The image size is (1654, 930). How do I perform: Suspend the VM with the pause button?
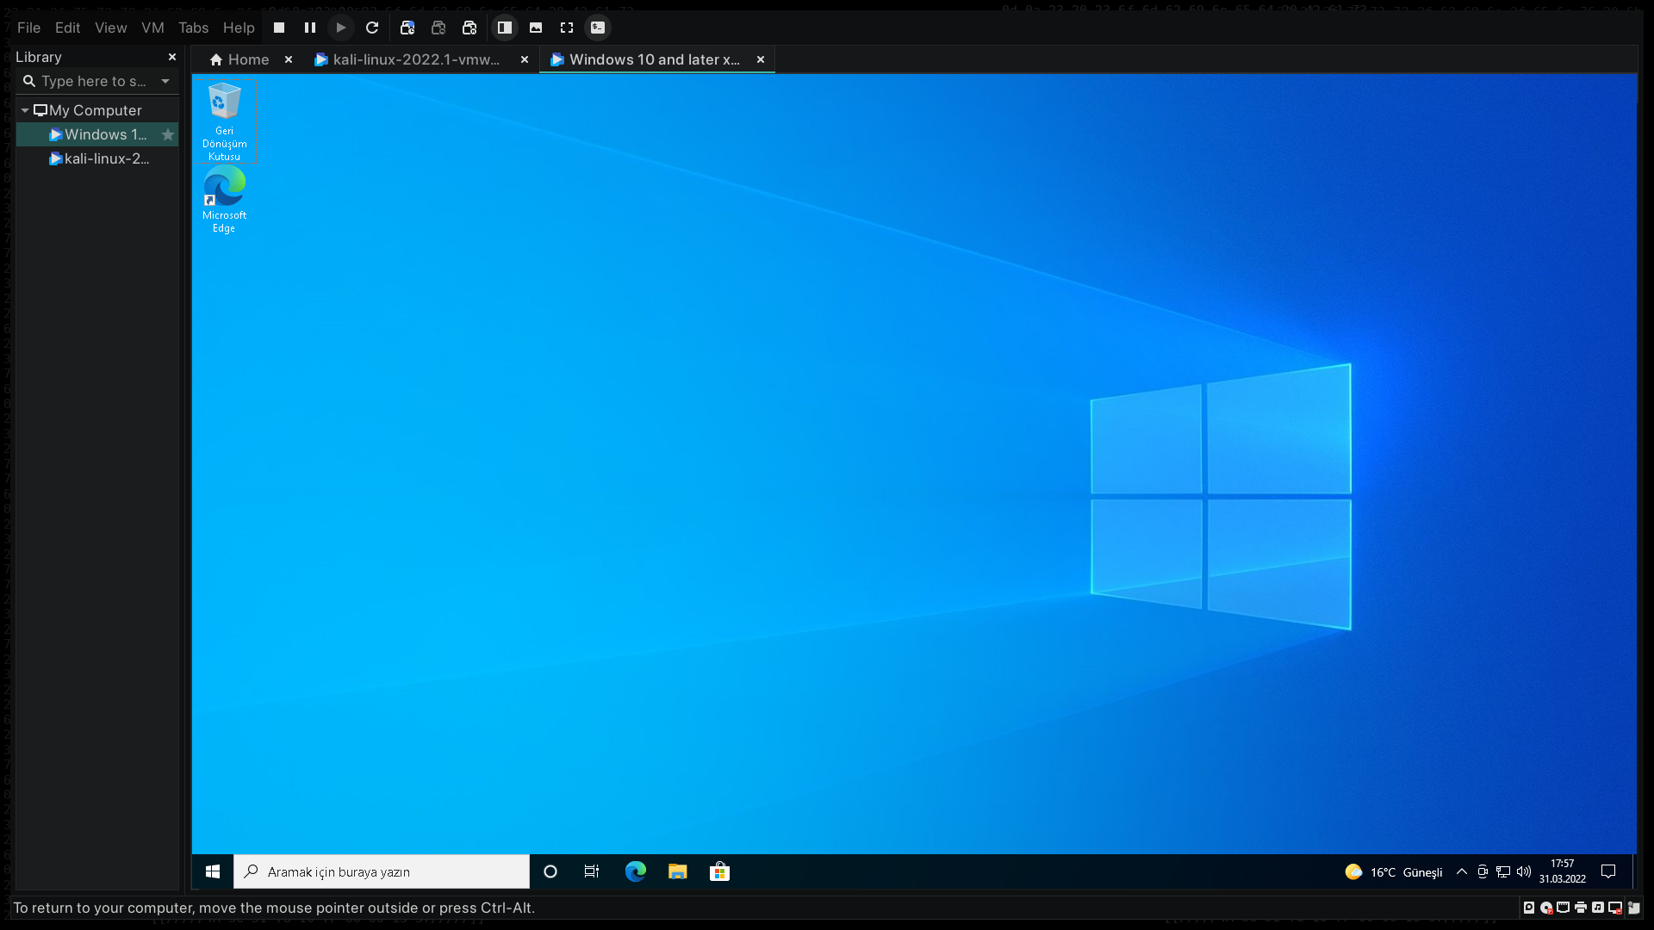pyautogui.click(x=310, y=28)
